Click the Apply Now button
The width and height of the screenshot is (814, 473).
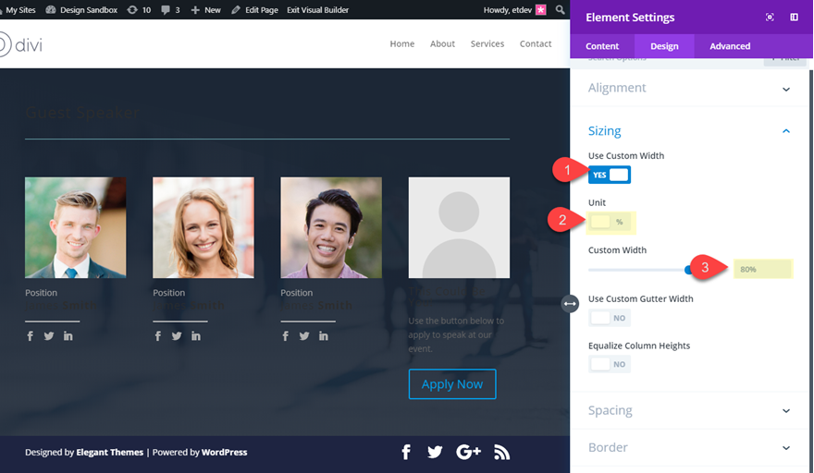pos(452,384)
